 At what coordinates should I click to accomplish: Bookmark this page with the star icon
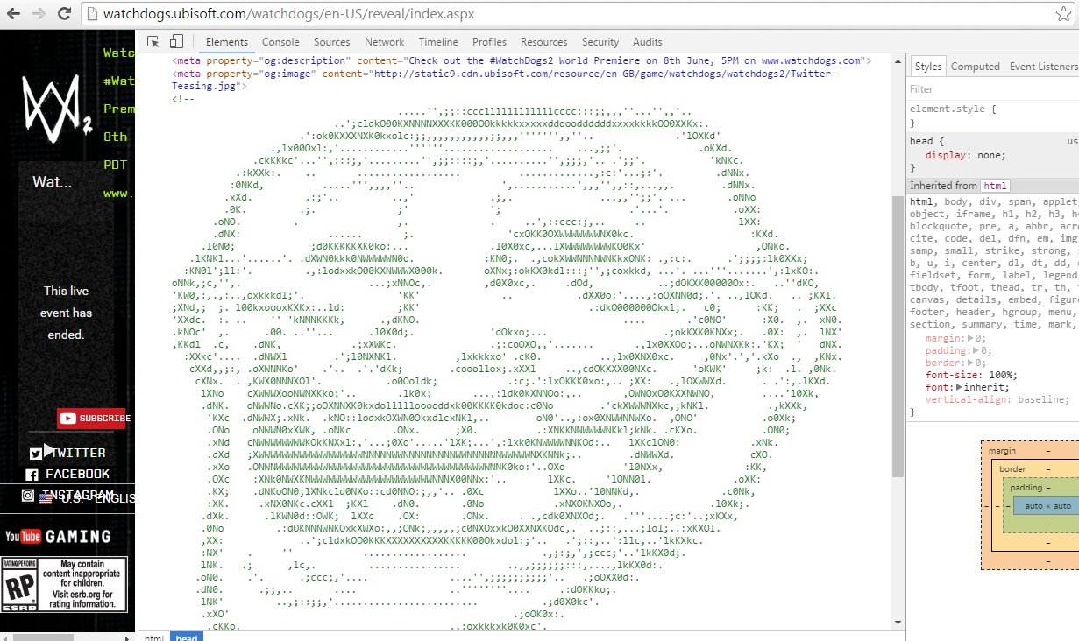tap(1063, 14)
